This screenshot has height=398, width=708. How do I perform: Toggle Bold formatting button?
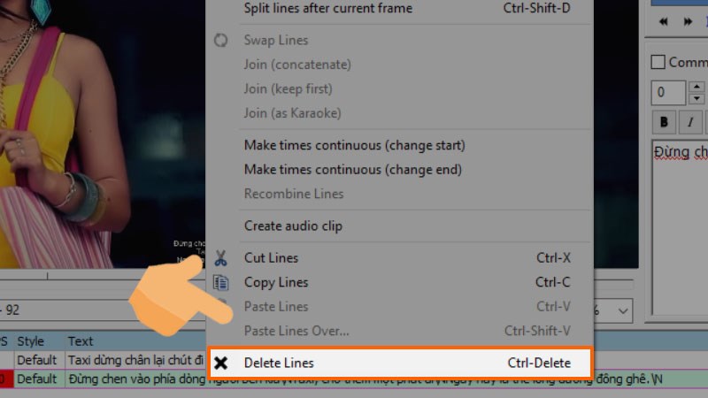pyautogui.click(x=665, y=122)
